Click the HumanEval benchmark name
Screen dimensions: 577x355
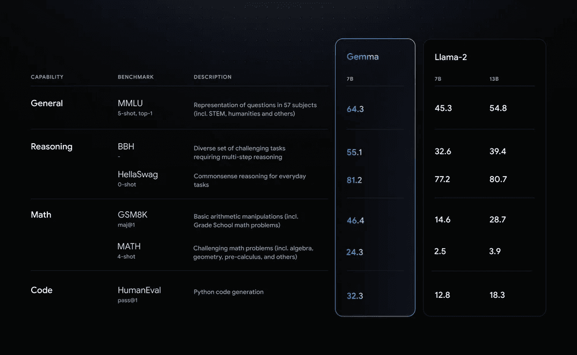139,290
